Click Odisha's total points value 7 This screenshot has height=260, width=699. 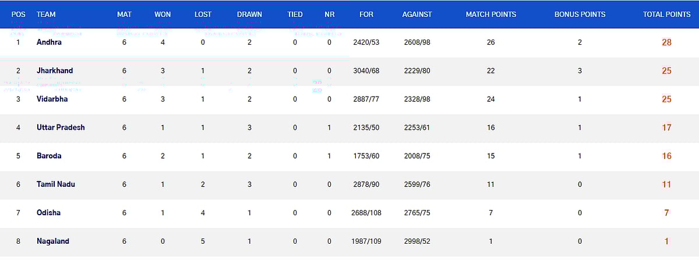click(x=667, y=213)
